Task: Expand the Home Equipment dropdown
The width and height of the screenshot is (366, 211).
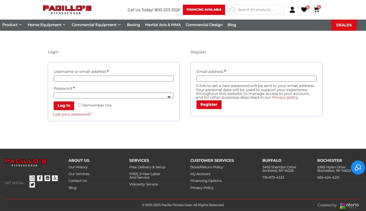Action: click(x=47, y=25)
